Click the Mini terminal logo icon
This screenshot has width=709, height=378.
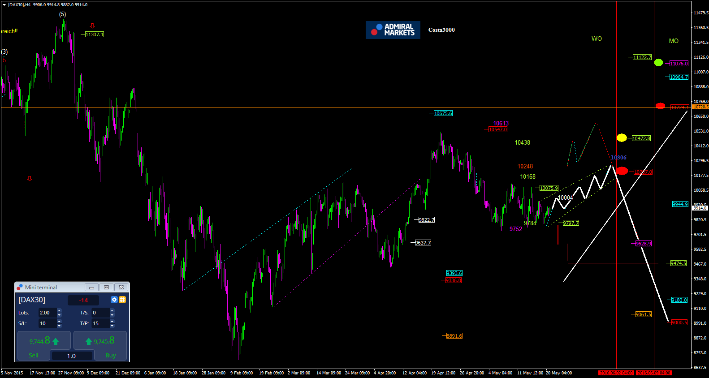point(20,287)
